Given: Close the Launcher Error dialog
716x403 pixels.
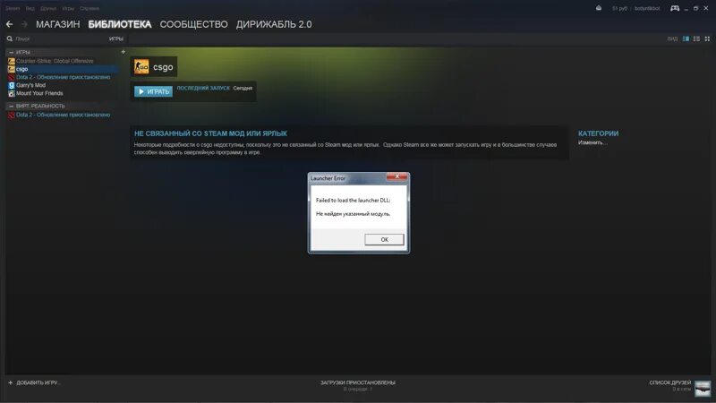Looking at the screenshot, I should coord(396,176).
